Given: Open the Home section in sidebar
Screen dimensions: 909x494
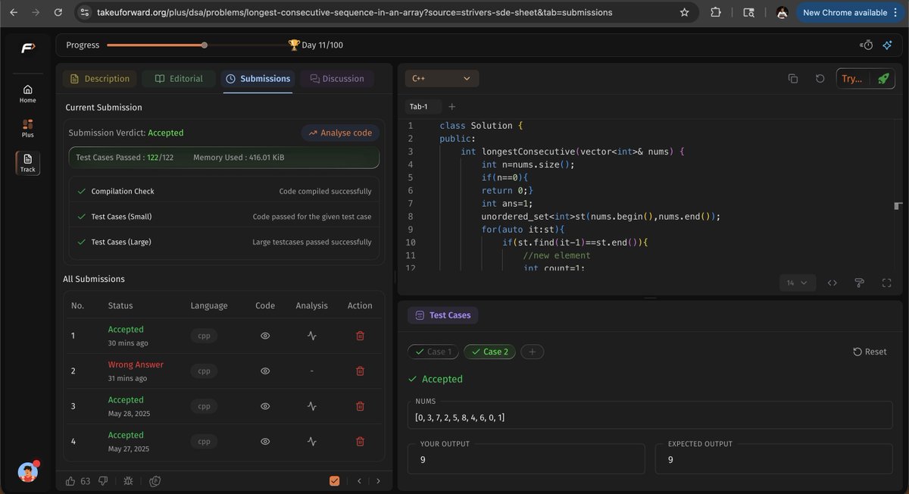Looking at the screenshot, I should (x=27, y=93).
